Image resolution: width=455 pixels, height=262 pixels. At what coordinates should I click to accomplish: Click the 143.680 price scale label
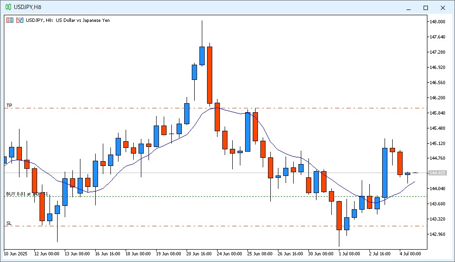437,204
